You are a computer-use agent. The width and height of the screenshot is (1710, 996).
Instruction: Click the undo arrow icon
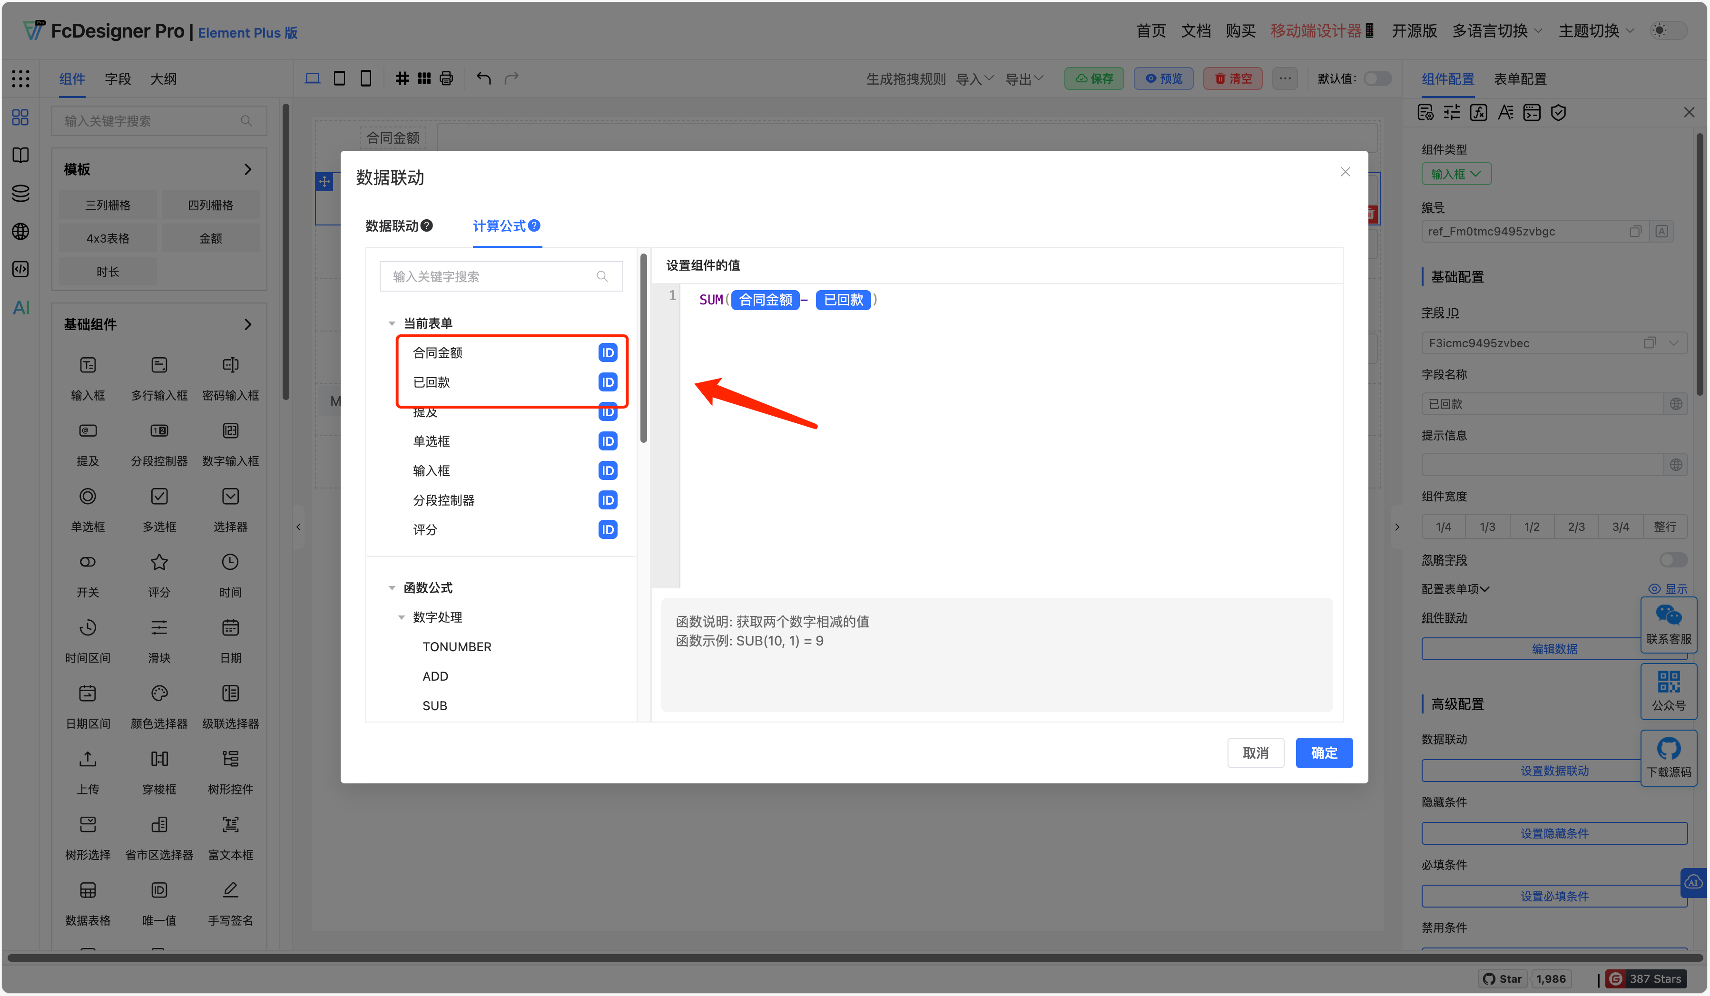[x=483, y=78]
